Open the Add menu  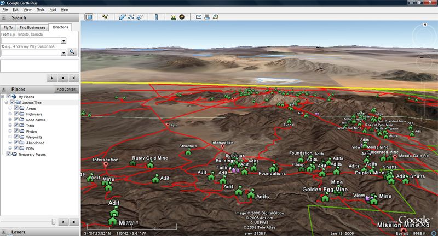coord(53,10)
